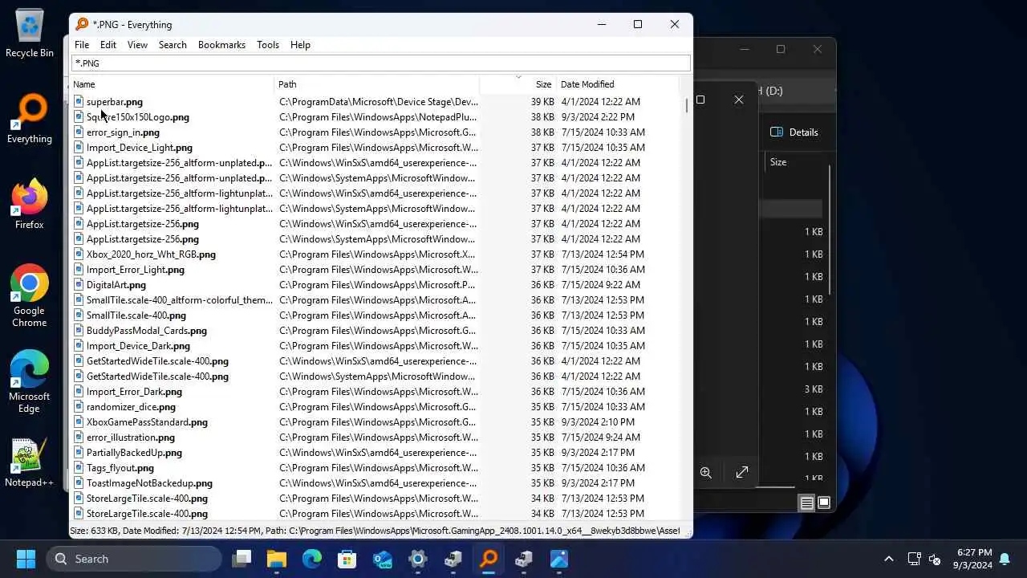Click the Size column in Explorer window

coord(778,162)
